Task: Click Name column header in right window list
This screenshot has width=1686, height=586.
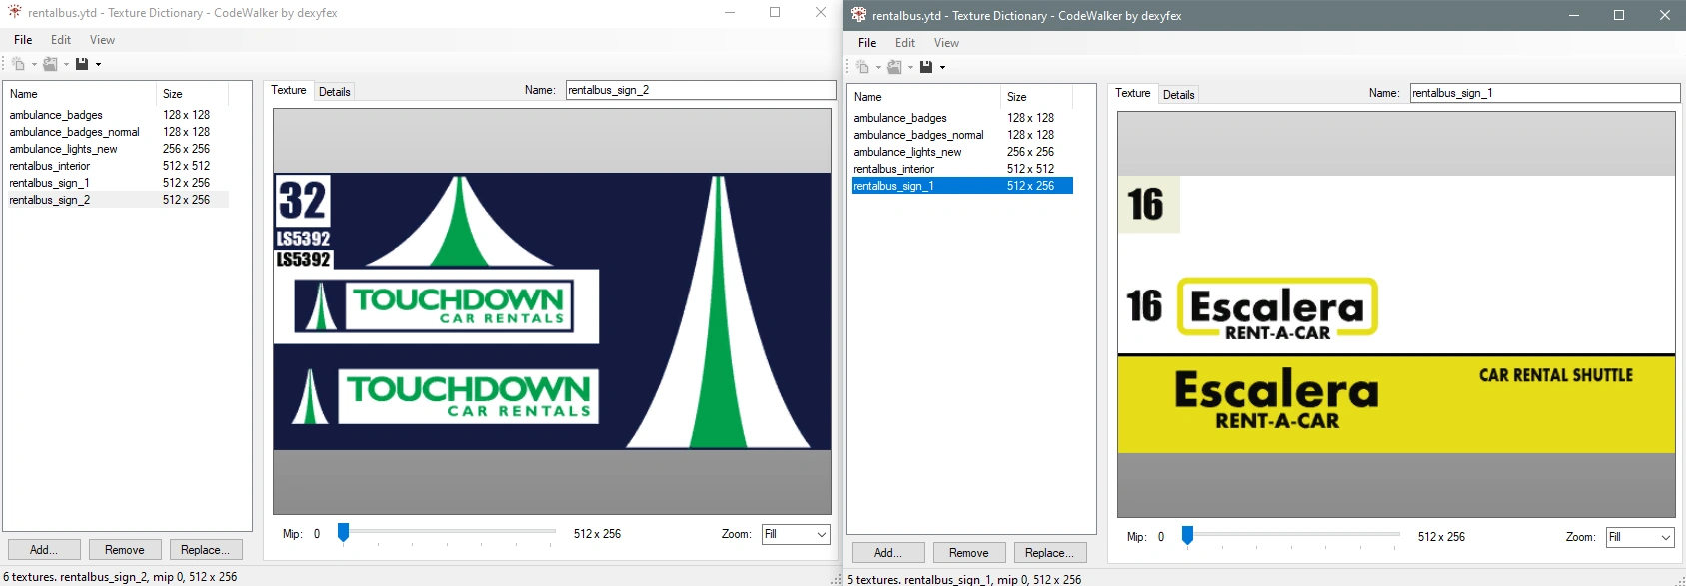Action: tap(925, 97)
